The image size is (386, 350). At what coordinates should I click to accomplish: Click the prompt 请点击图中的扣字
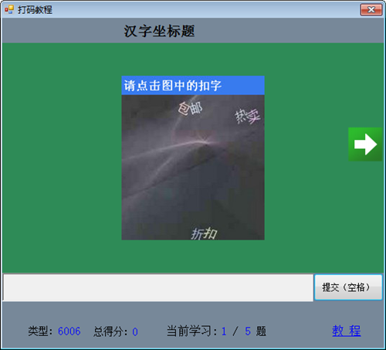tap(173, 86)
